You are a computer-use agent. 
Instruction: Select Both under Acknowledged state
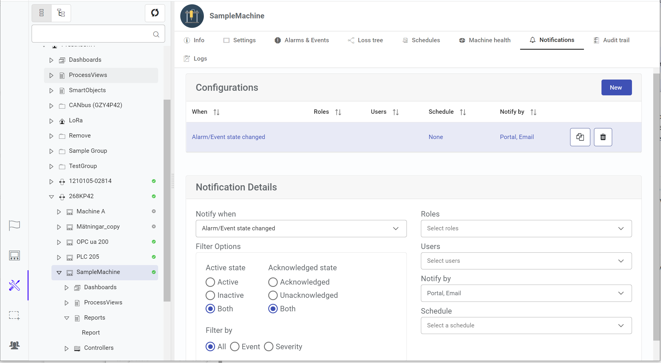click(x=273, y=309)
